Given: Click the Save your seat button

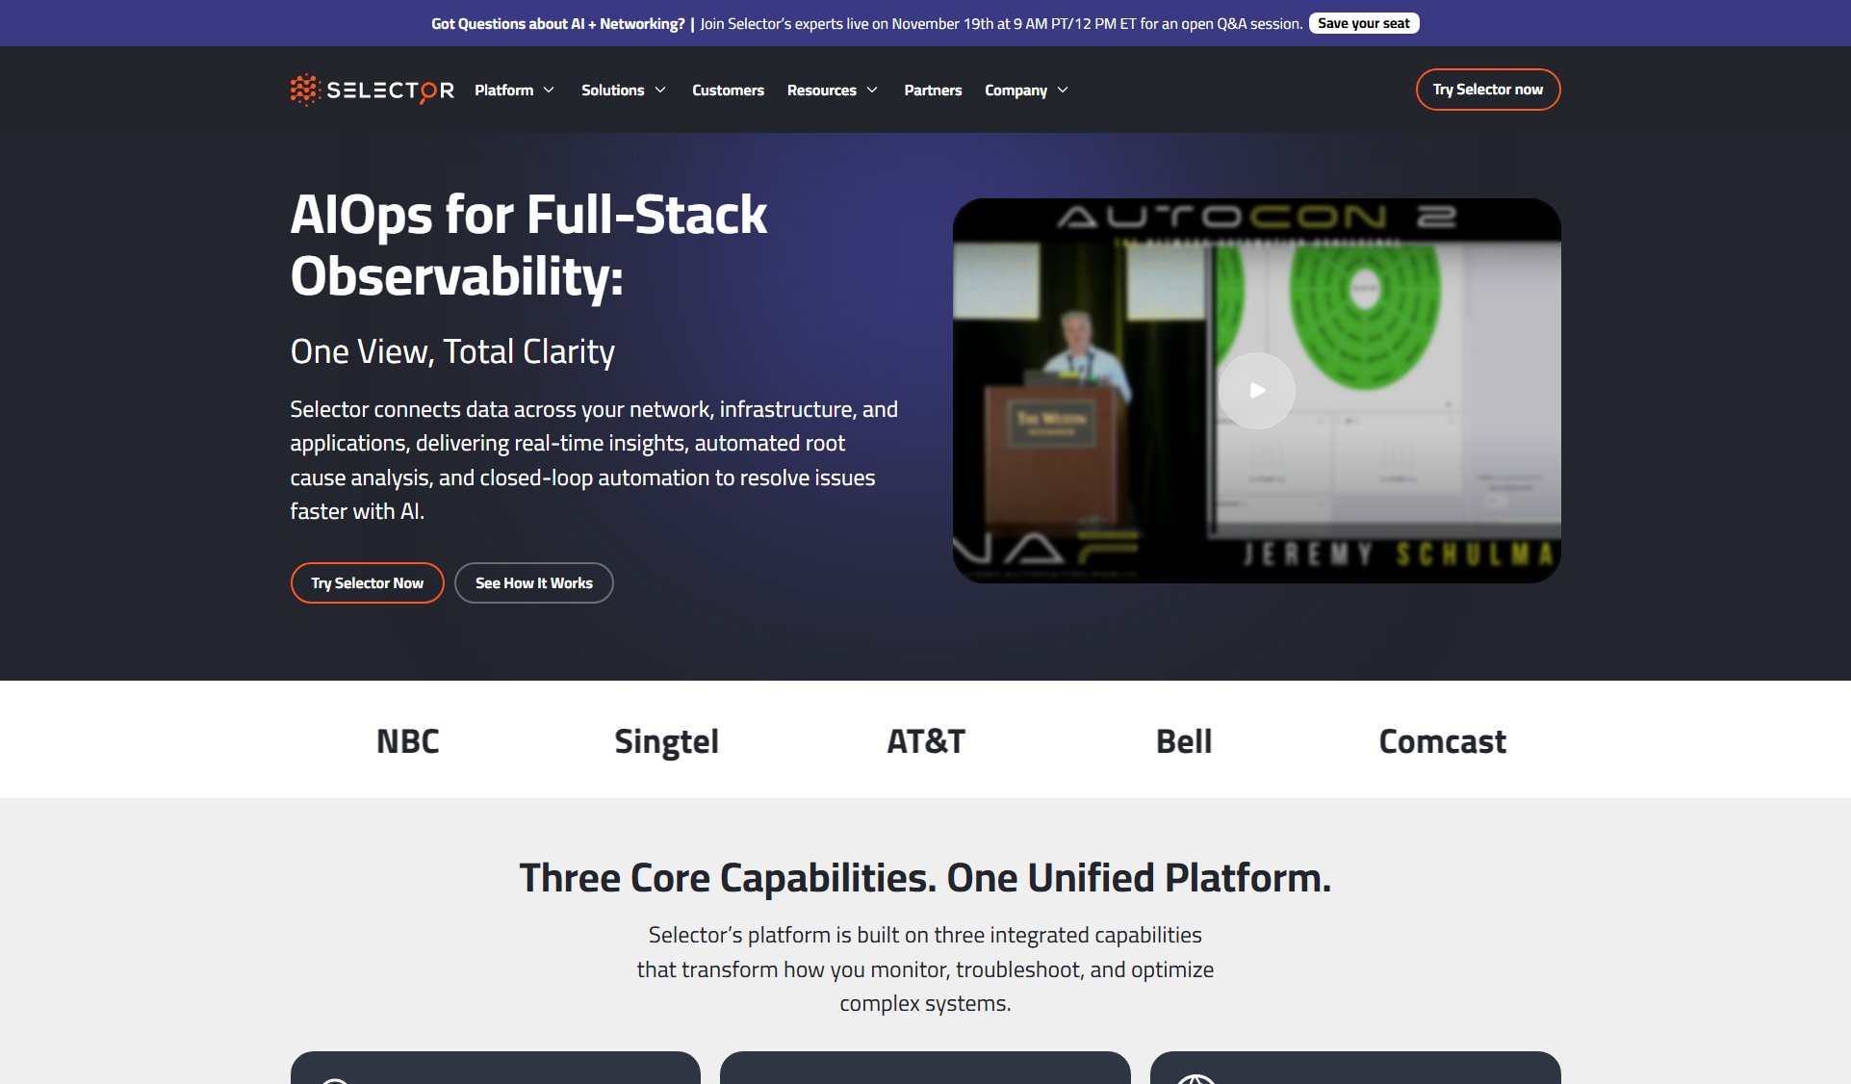Looking at the screenshot, I should click(1362, 22).
